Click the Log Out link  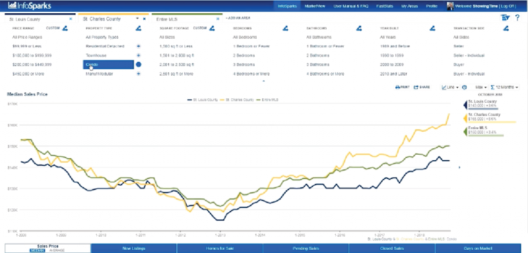click(508, 6)
